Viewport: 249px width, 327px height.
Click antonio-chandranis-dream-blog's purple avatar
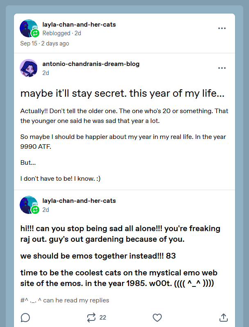(29, 68)
